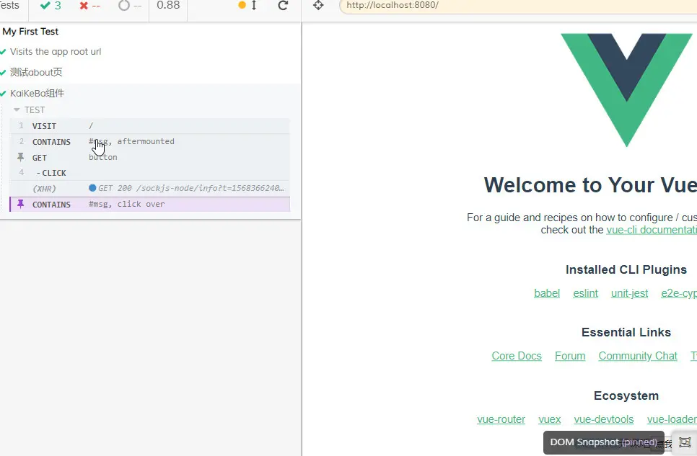Open the Tests tab in the header

click(x=9, y=5)
